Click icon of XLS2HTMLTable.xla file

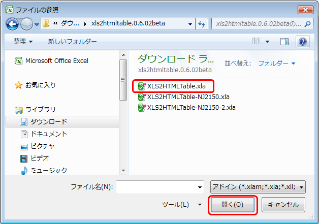142,86
